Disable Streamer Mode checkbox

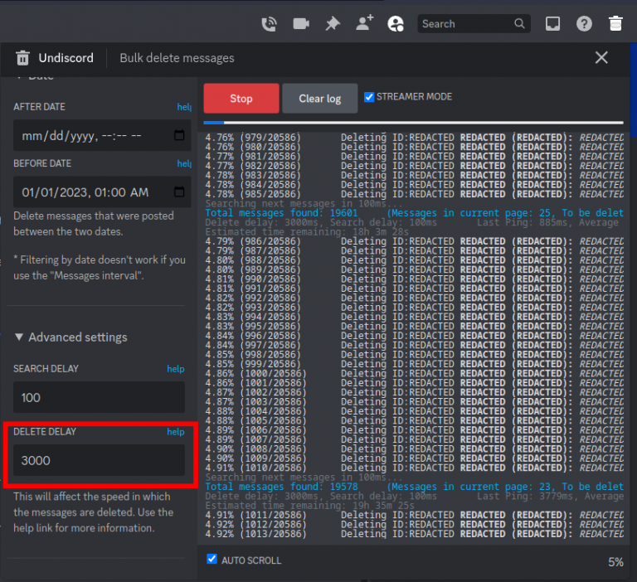pos(369,97)
